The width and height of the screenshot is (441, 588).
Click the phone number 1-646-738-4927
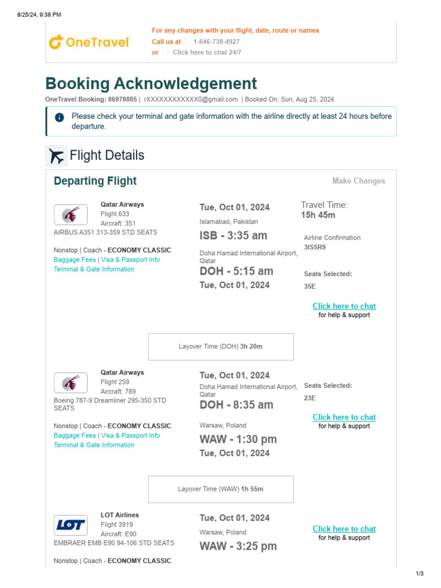[x=216, y=42]
